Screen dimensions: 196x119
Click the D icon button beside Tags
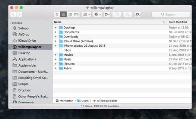pos(138,14)
